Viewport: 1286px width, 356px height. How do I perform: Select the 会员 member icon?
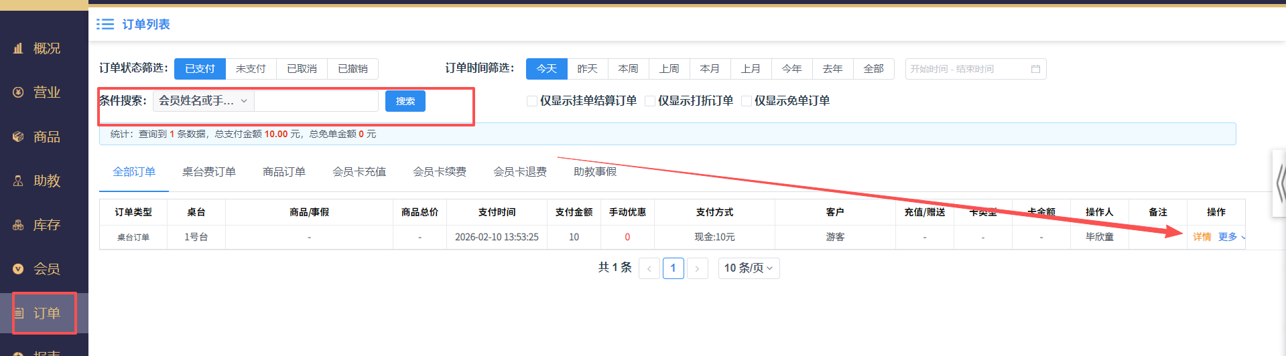(18, 269)
